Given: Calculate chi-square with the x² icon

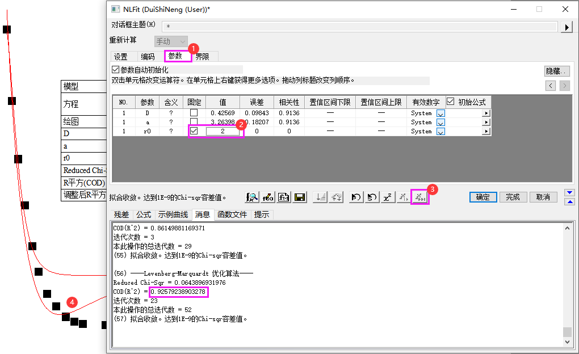Looking at the screenshot, I should 388,197.
